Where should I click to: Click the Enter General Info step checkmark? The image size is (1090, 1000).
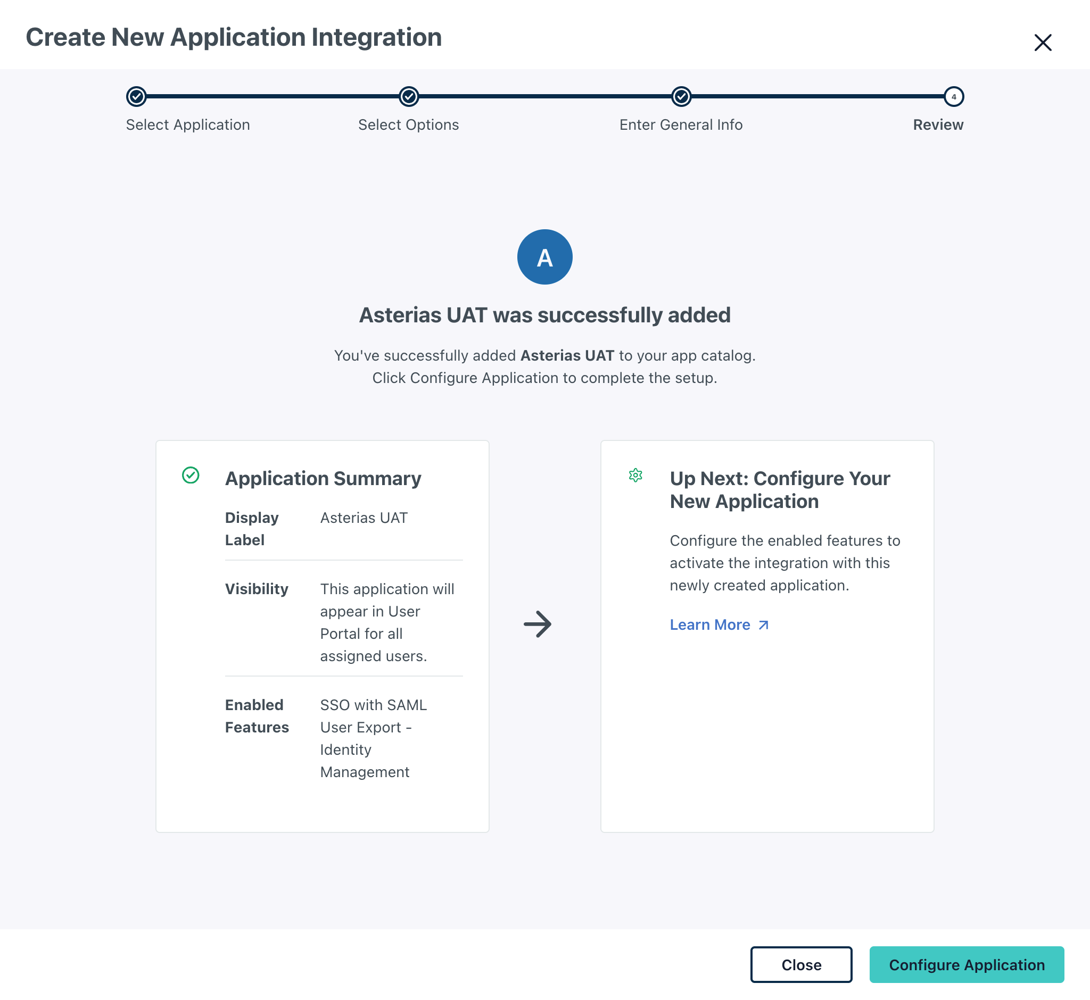coord(681,96)
